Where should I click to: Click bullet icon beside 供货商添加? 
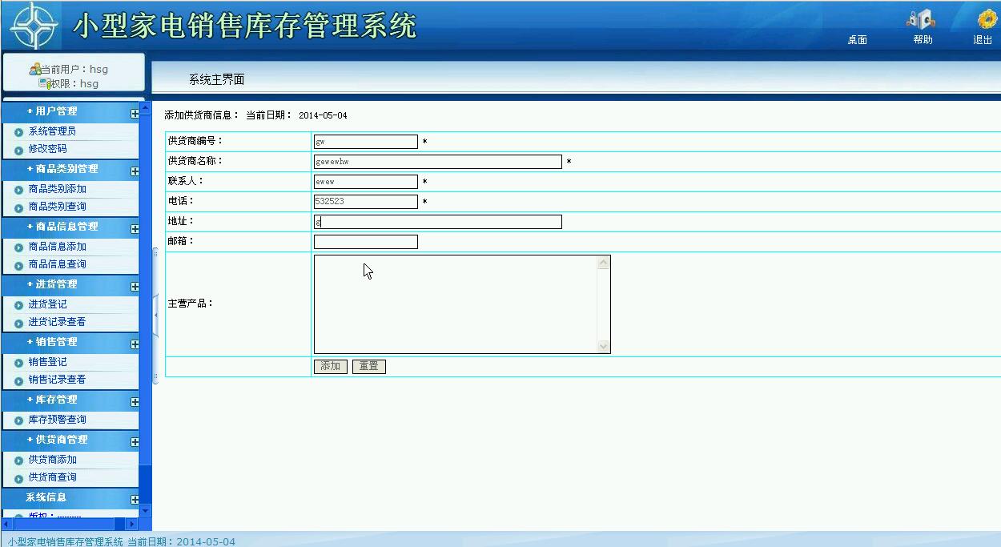click(x=19, y=461)
